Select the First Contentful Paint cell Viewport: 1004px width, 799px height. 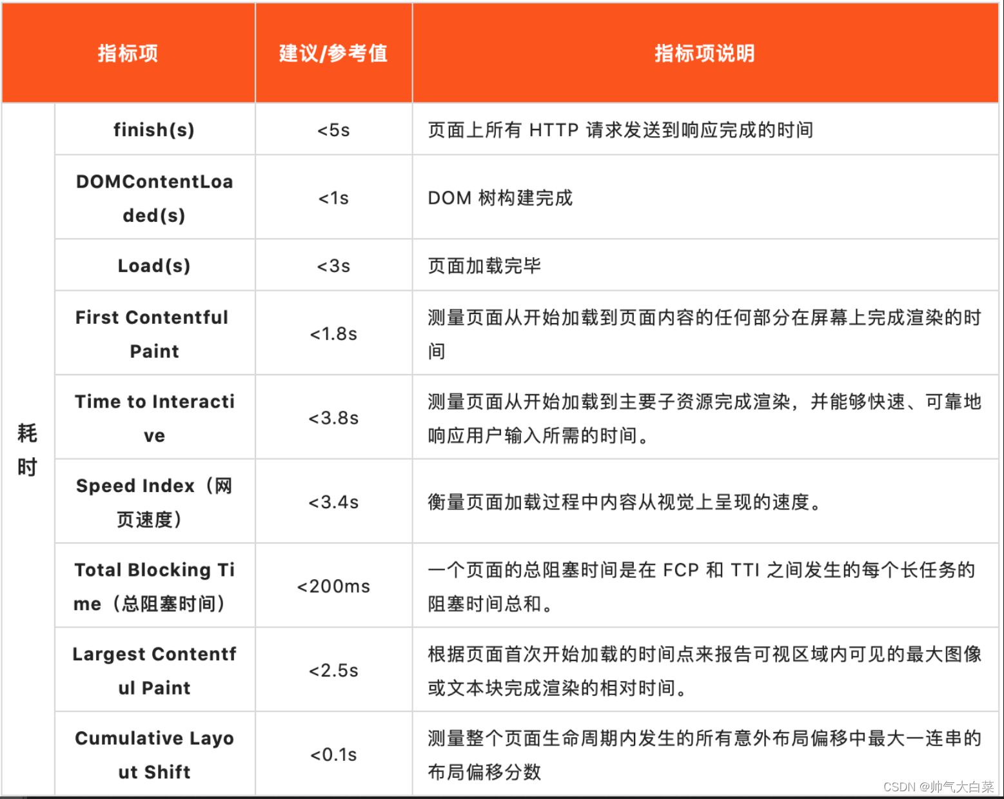tap(154, 333)
